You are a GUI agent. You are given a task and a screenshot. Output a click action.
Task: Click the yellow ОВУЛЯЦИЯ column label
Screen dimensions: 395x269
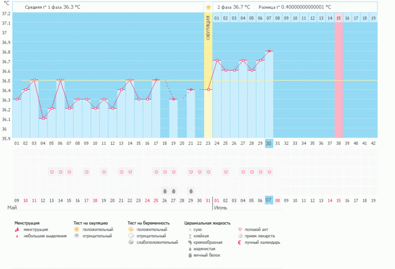[208, 28]
